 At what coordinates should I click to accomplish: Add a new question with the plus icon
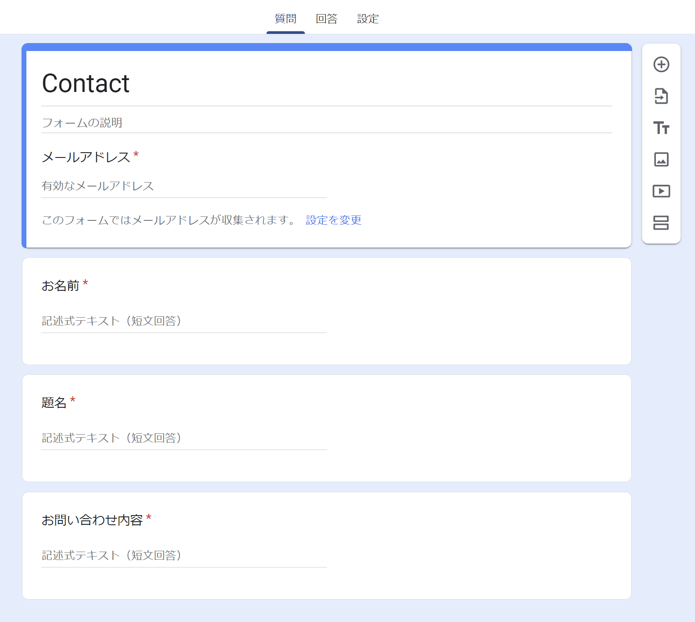click(661, 65)
